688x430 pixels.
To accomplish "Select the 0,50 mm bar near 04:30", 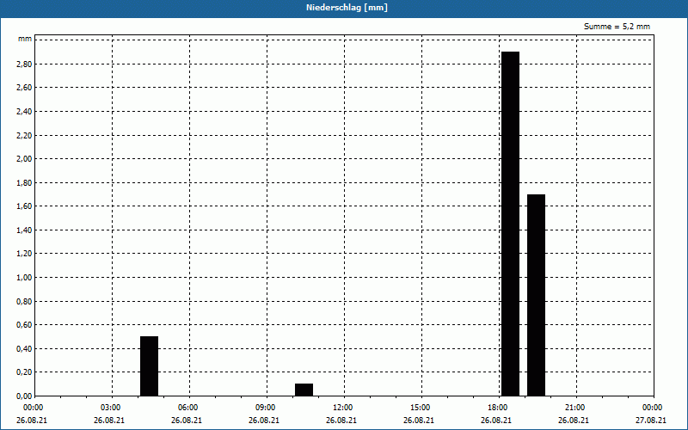I will (x=149, y=366).
